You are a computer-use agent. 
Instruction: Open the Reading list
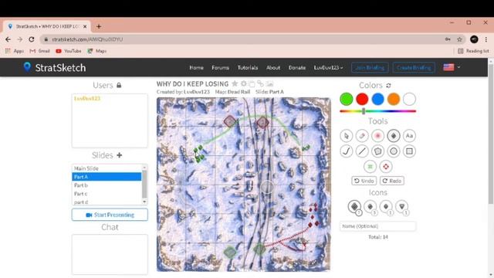(x=473, y=51)
